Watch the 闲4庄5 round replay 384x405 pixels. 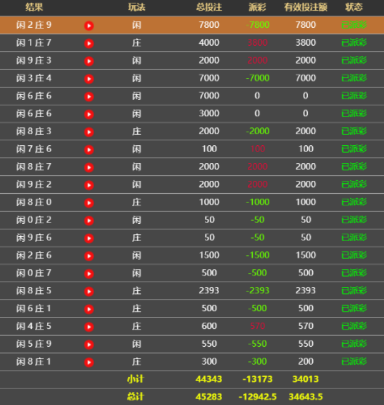pos(89,327)
